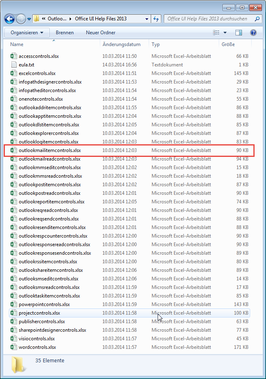Click Excel icon of projectcontrols.xlsx

coord(14,313)
